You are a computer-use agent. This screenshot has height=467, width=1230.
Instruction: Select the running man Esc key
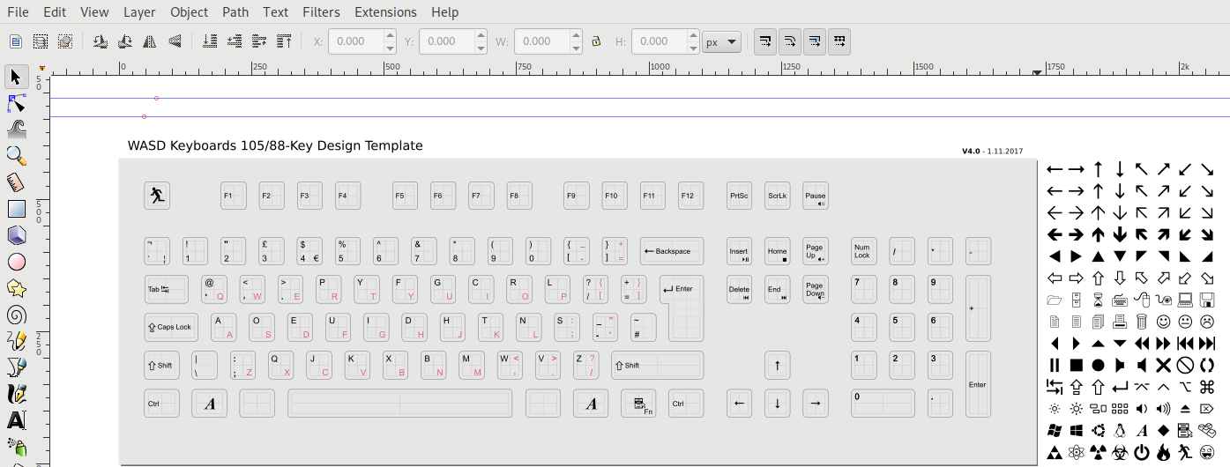point(157,196)
